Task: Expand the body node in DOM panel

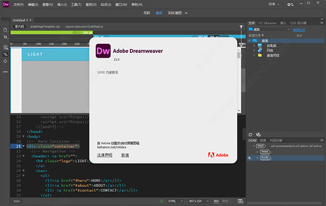Action: pos(258,158)
